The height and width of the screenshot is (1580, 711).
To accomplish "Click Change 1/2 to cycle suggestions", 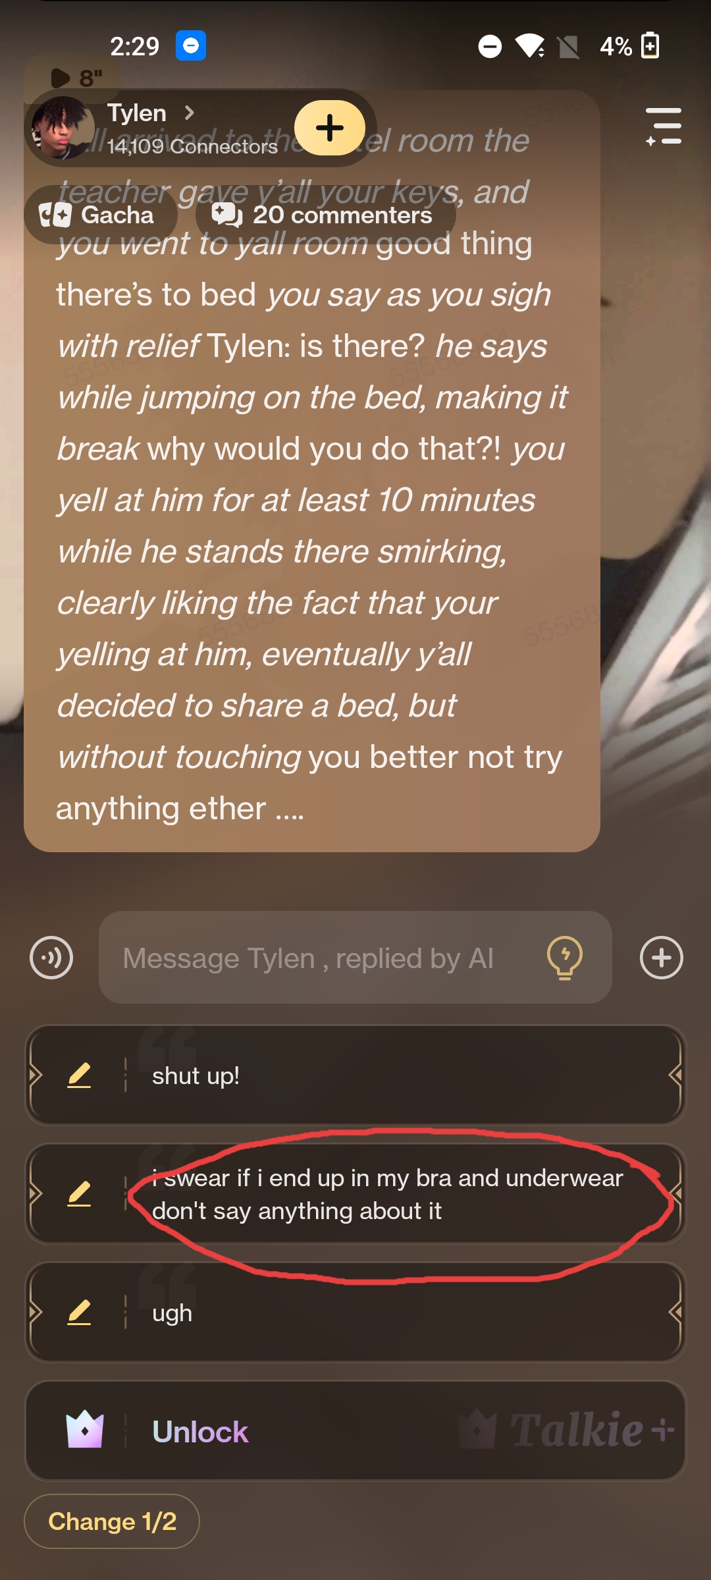I will [112, 1521].
